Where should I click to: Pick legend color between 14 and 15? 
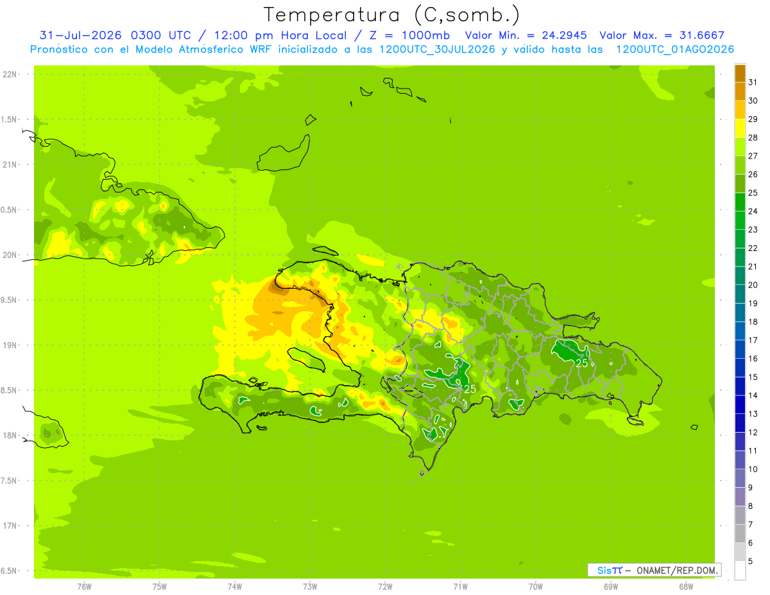point(740,386)
